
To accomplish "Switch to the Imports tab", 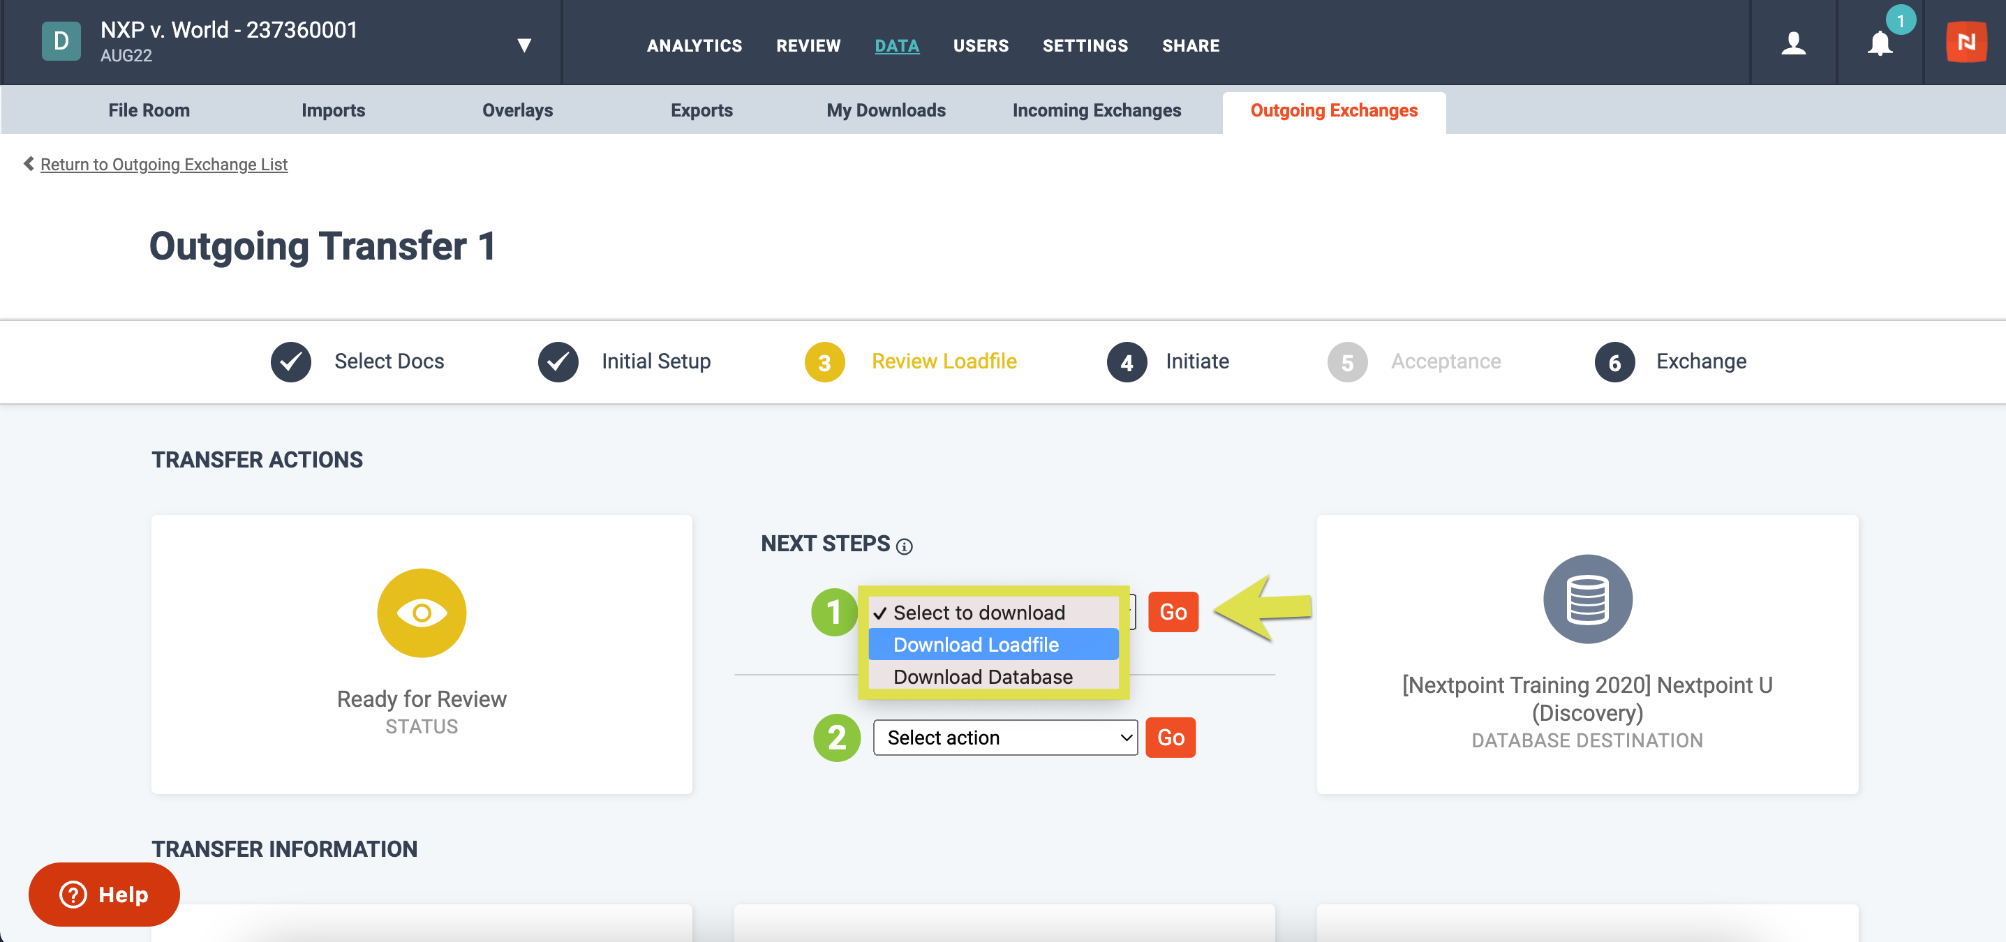I will [x=334, y=110].
